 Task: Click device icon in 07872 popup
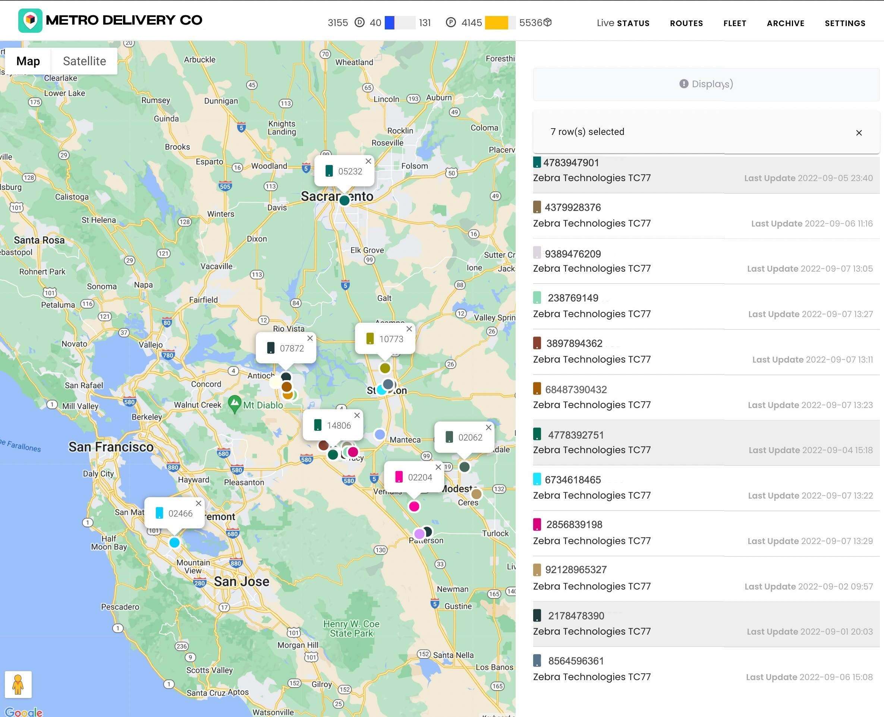pyautogui.click(x=271, y=348)
